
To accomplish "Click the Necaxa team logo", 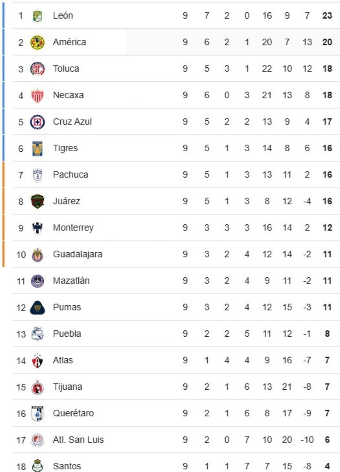I will pyautogui.click(x=38, y=96).
